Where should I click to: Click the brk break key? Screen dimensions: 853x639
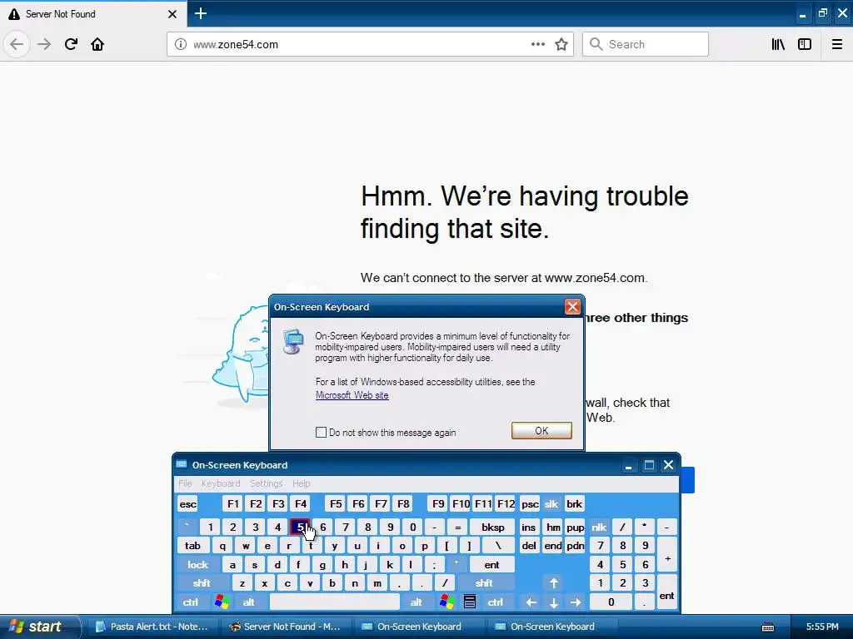574,504
